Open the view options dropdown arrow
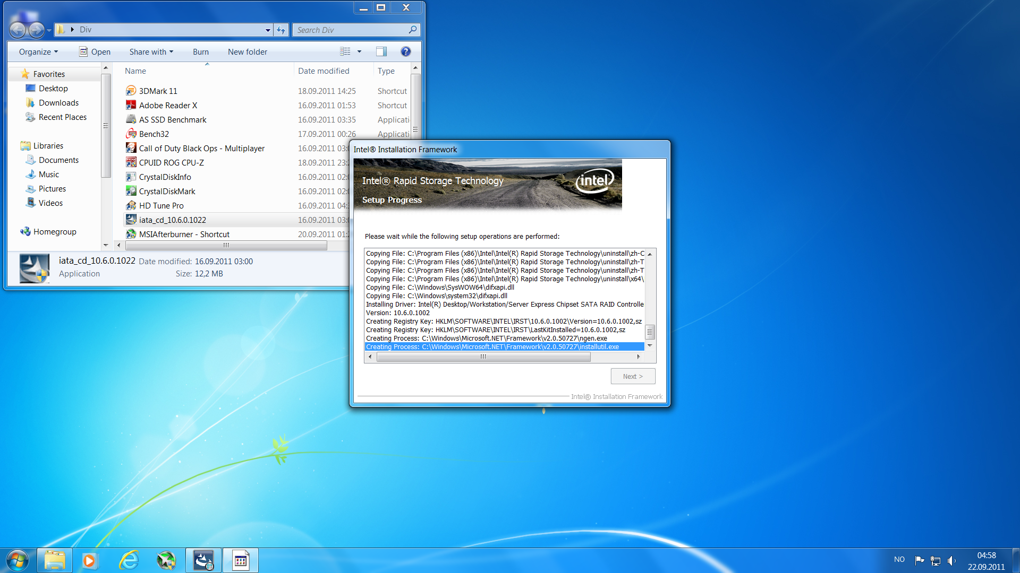Viewport: 1020px width, 573px height. pyautogui.click(x=359, y=51)
